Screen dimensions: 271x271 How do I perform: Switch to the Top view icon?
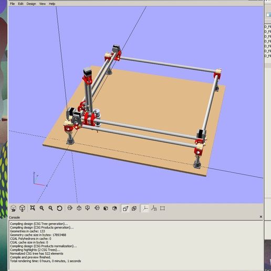pyautogui.click(x=79, y=208)
